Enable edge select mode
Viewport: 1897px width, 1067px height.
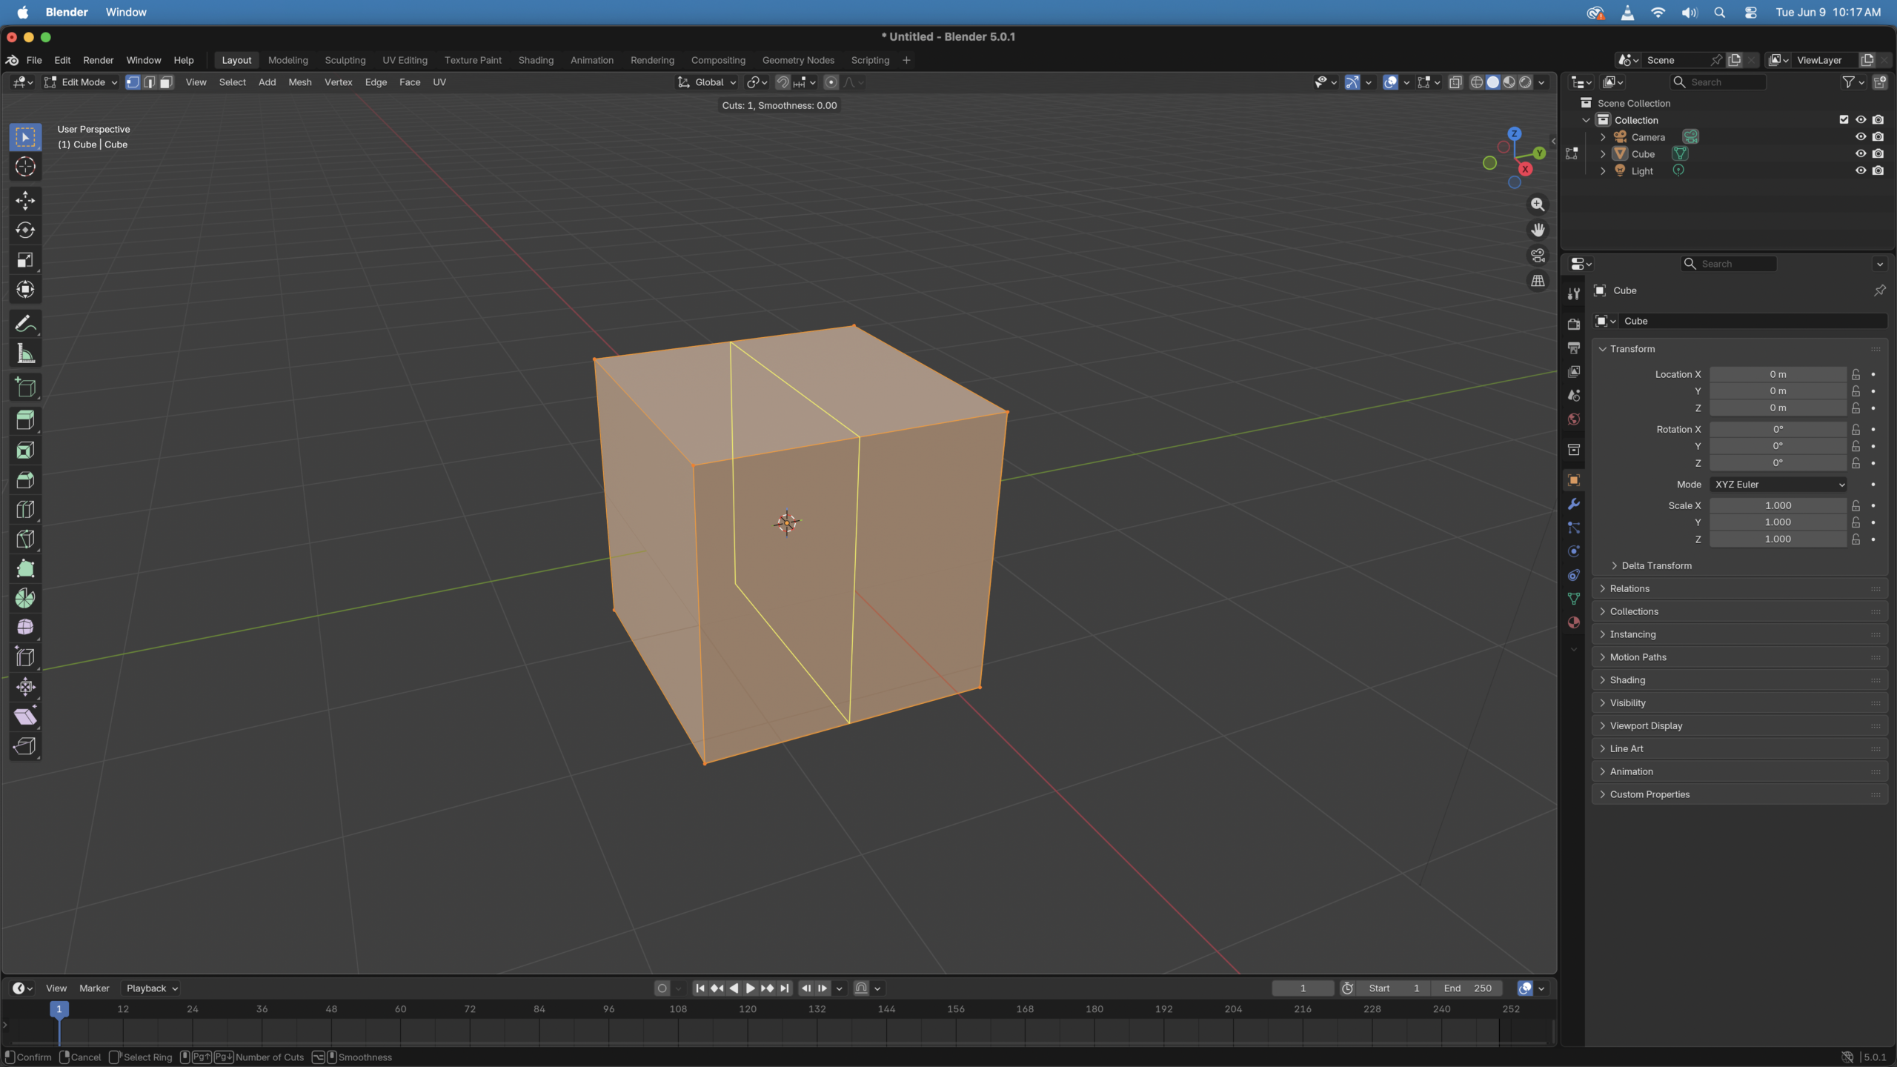coord(150,82)
